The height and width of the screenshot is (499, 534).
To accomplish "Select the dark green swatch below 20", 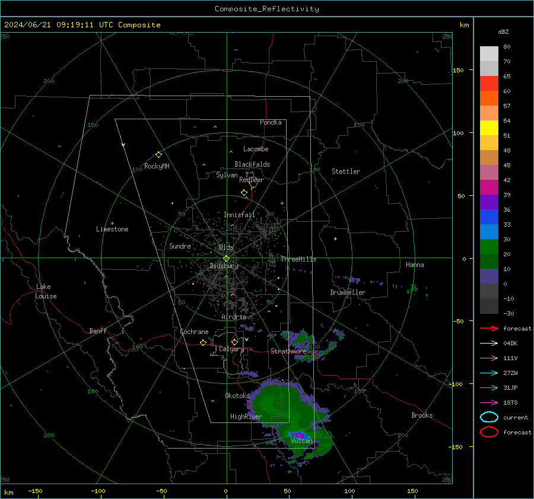I will (x=489, y=261).
